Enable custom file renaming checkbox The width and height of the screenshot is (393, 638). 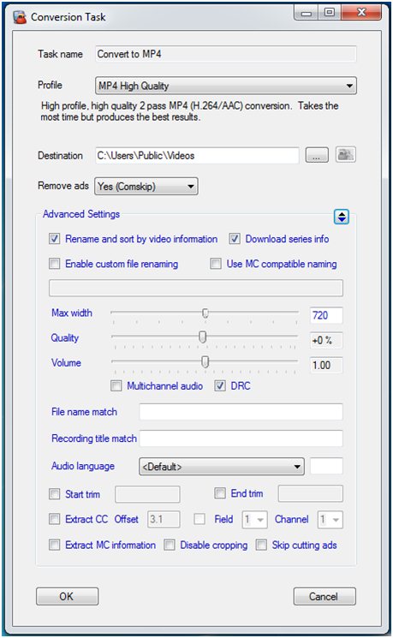(x=55, y=264)
